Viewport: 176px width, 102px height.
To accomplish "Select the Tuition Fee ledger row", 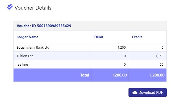I will [x=90, y=56].
